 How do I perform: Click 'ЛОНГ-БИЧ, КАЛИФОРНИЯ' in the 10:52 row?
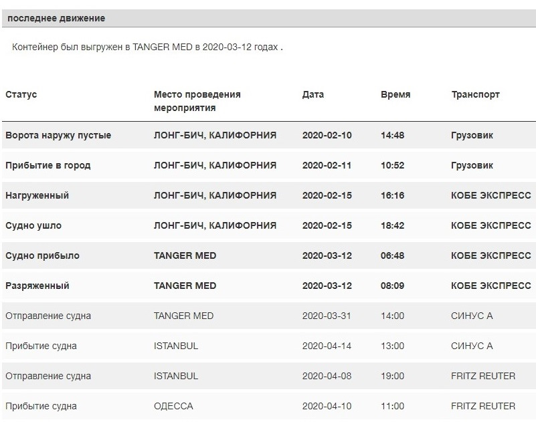pyautogui.click(x=215, y=165)
